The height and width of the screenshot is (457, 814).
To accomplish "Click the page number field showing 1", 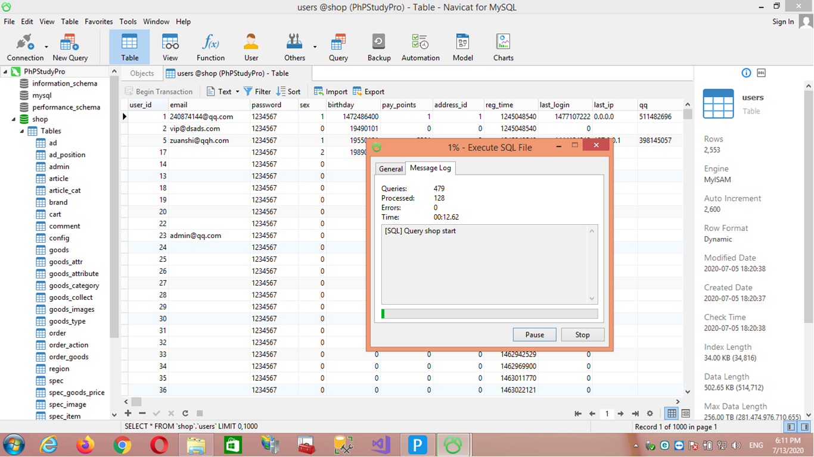I will click(x=607, y=414).
